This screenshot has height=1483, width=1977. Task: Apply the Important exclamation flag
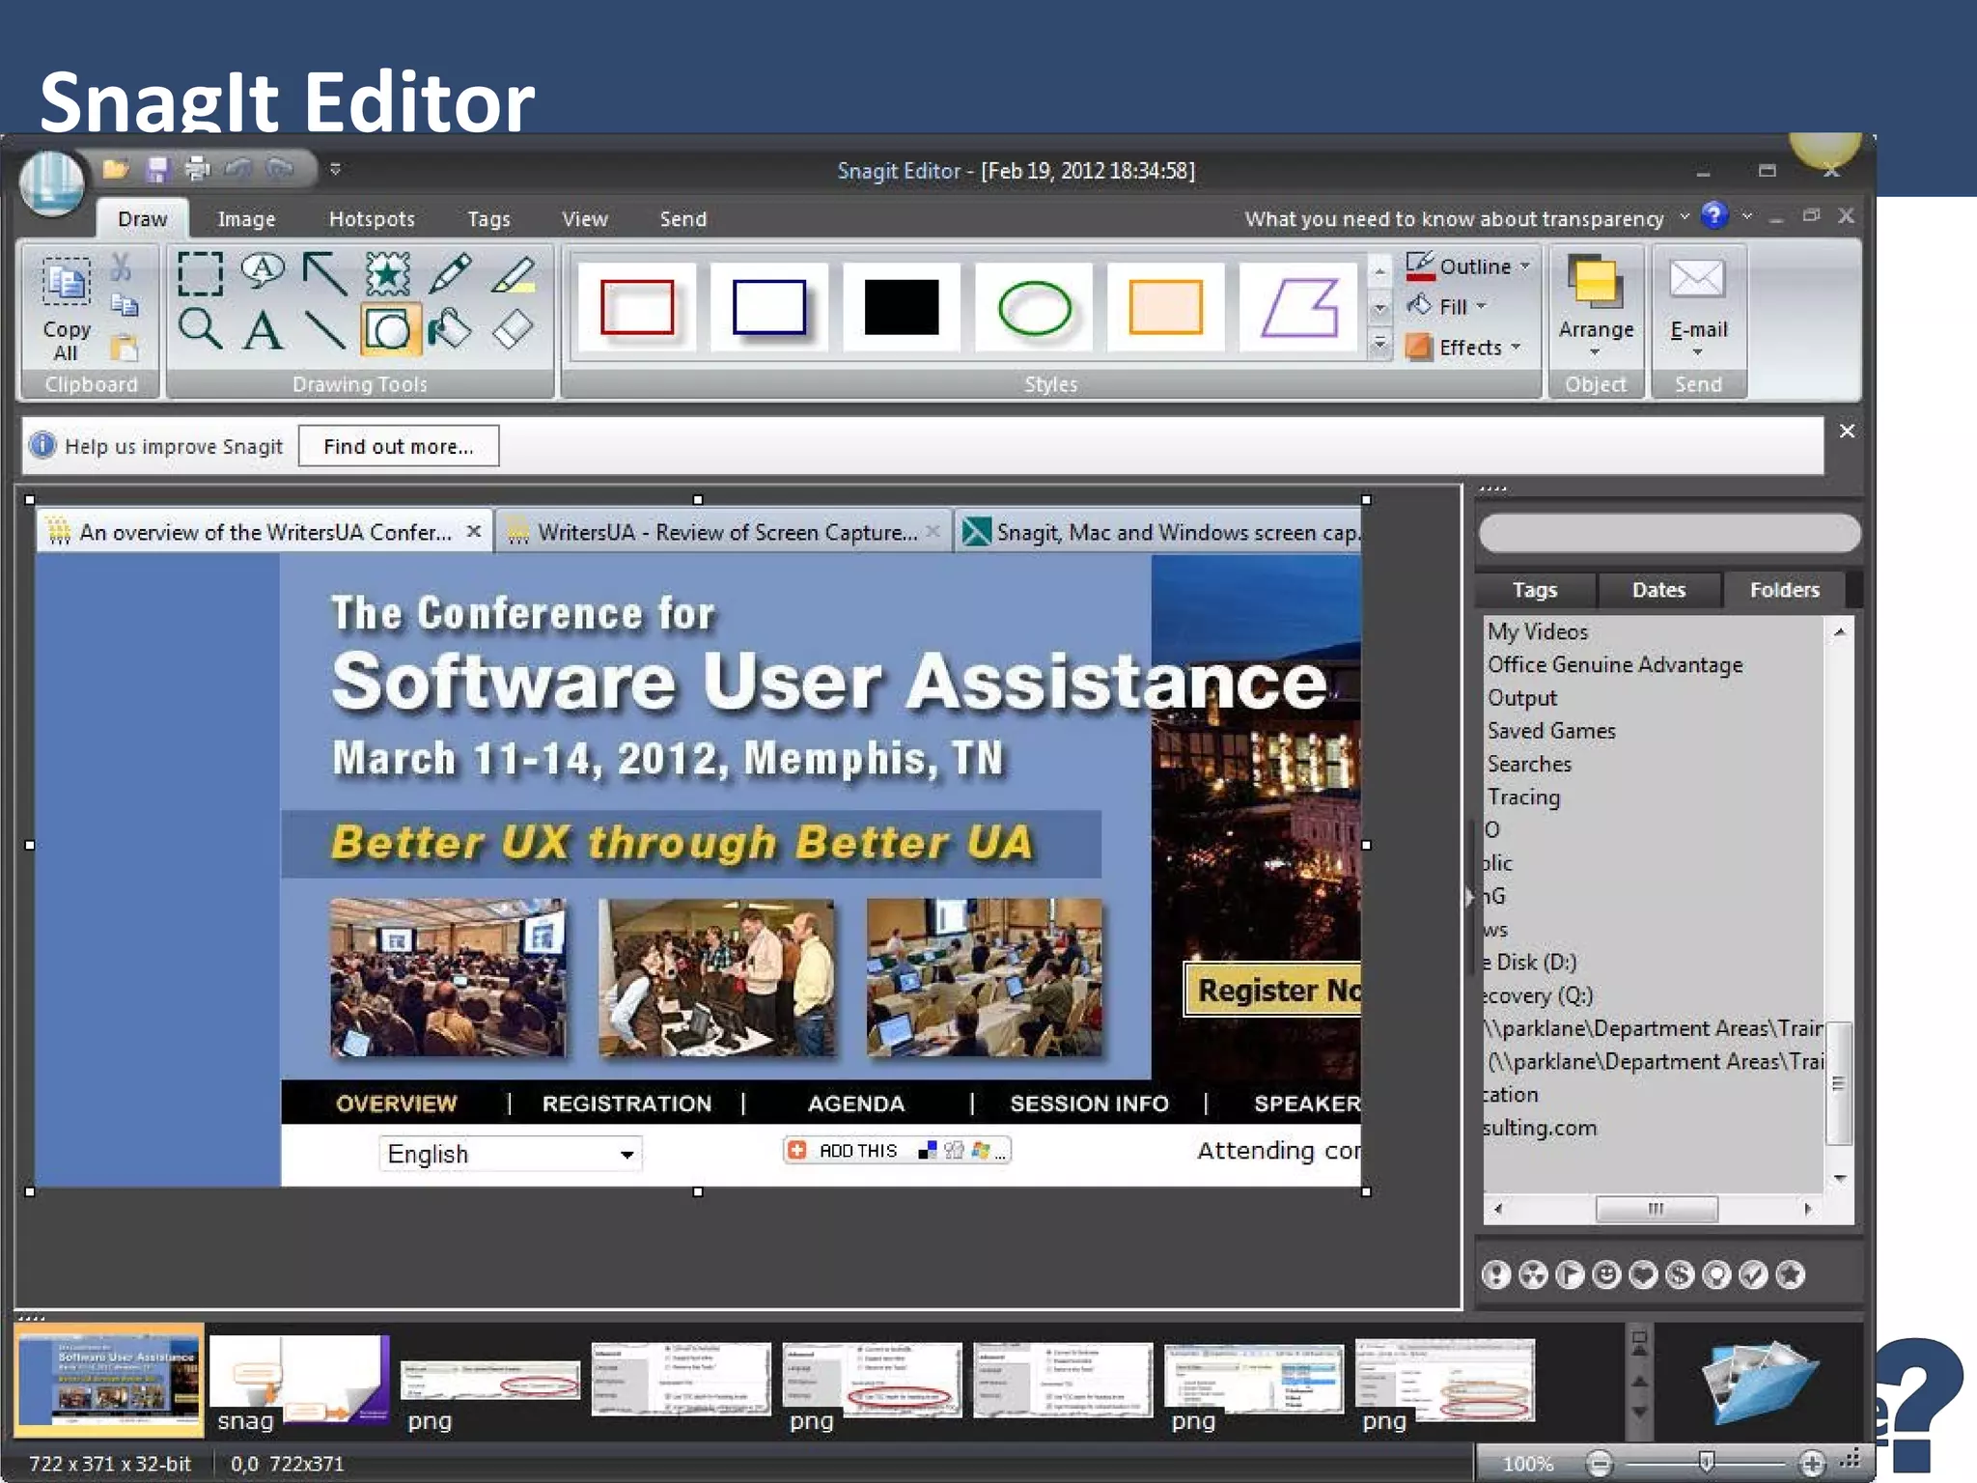point(1496,1274)
